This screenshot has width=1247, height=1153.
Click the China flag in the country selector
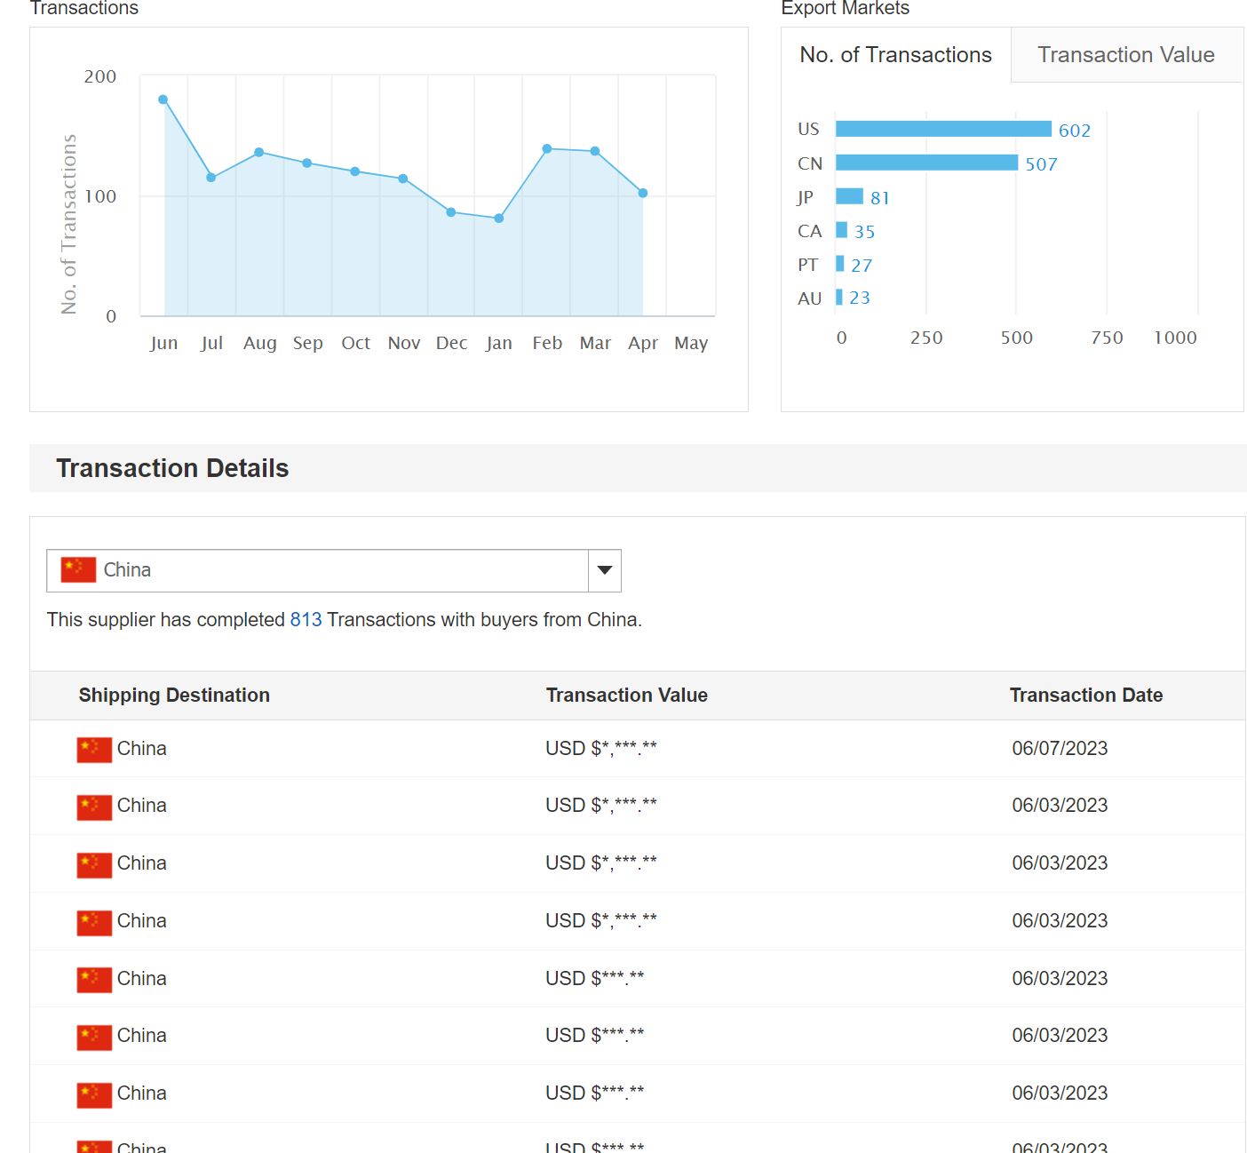78,569
